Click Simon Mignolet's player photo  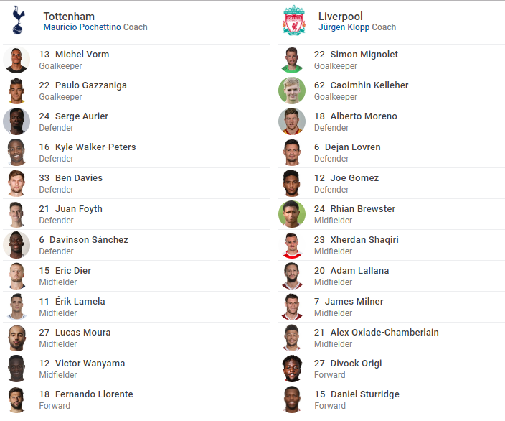[292, 60]
